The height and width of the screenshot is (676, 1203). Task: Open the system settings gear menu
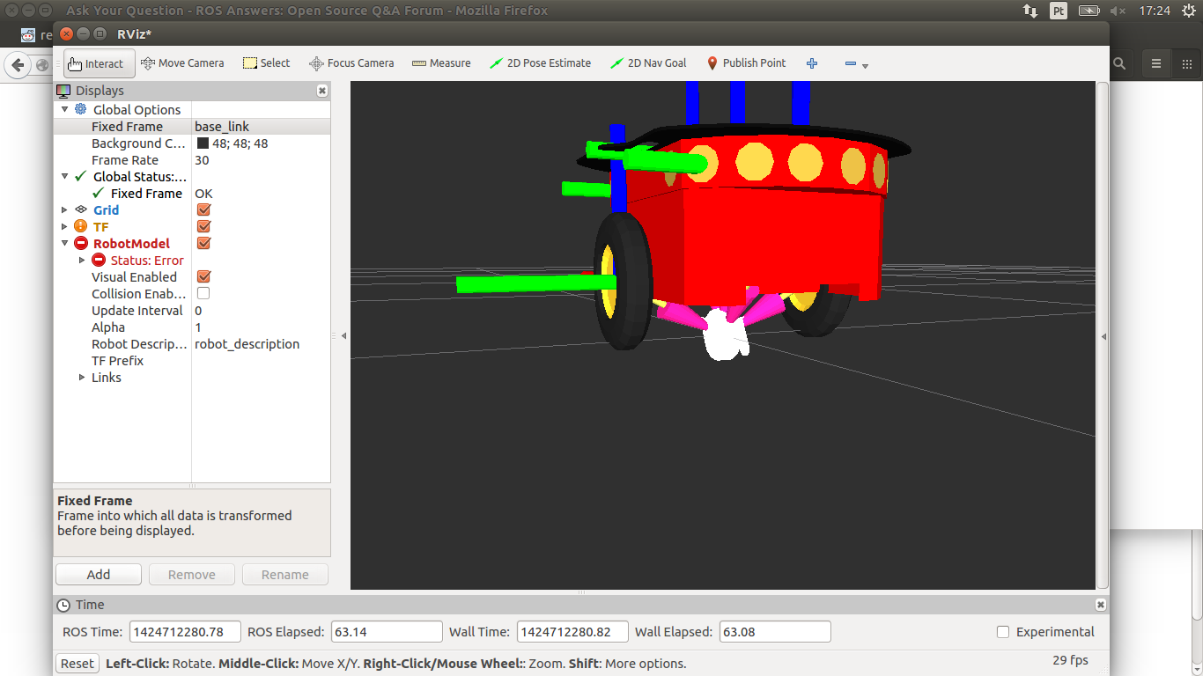pos(1189,11)
